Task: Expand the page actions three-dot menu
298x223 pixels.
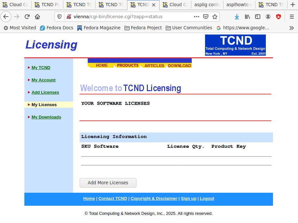Action: [x=197, y=17]
